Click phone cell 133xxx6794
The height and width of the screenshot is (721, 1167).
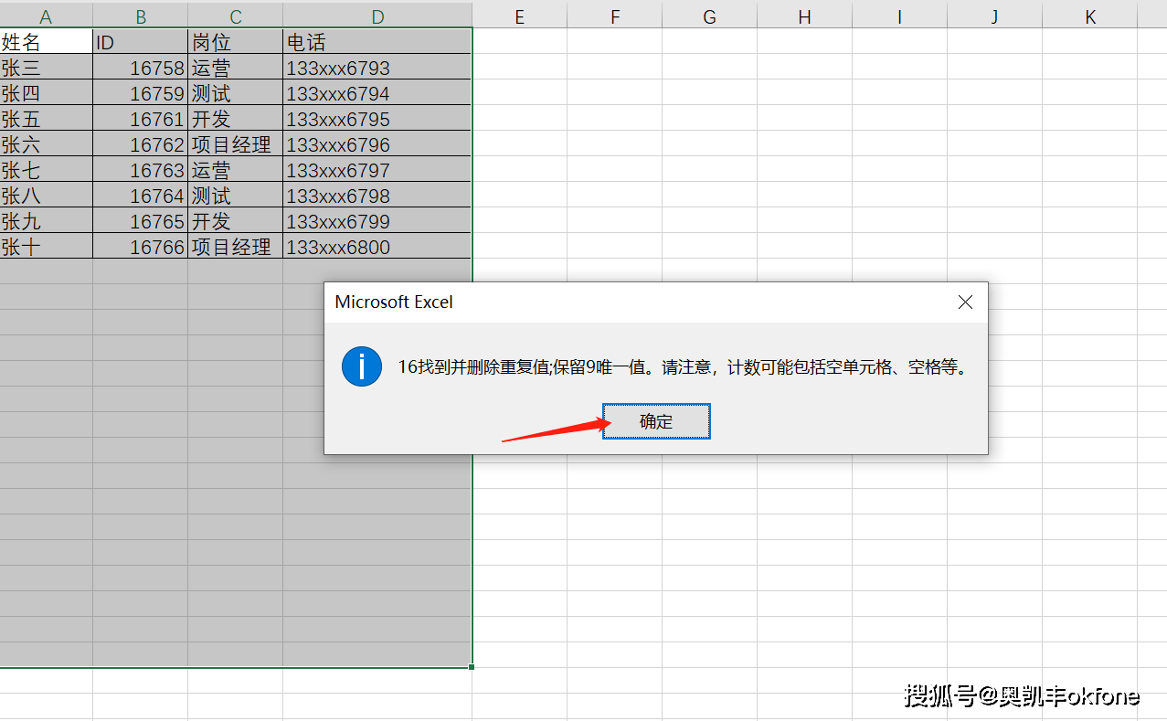377,92
